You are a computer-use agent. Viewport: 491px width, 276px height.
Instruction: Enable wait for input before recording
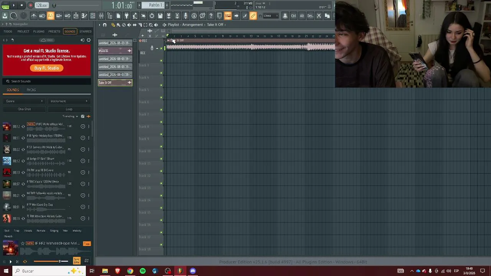pos(42,16)
